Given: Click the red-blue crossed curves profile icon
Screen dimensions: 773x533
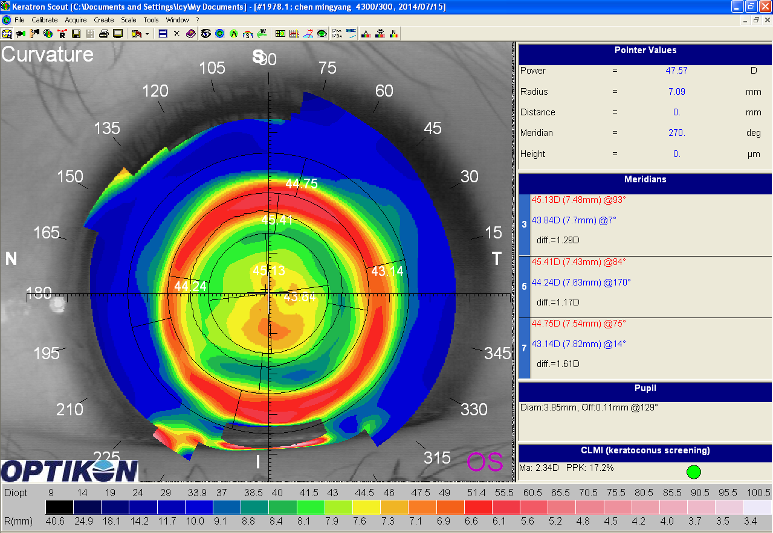Looking at the screenshot, I should tap(308, 33).
